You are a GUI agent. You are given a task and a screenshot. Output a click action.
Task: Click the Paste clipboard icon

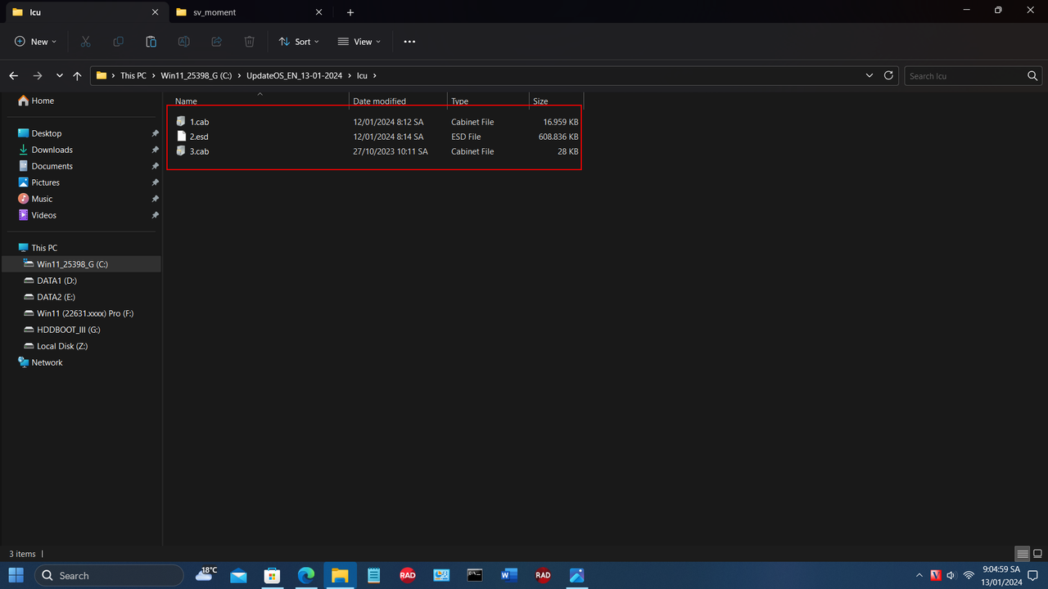click(x=151, y=42)
